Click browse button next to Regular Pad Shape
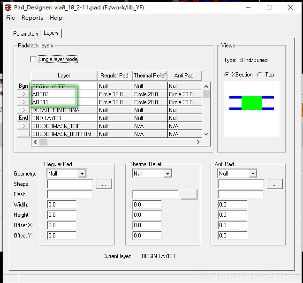This screenshot has width=303, height=283. pyautogui.click(x=104, y=184)
